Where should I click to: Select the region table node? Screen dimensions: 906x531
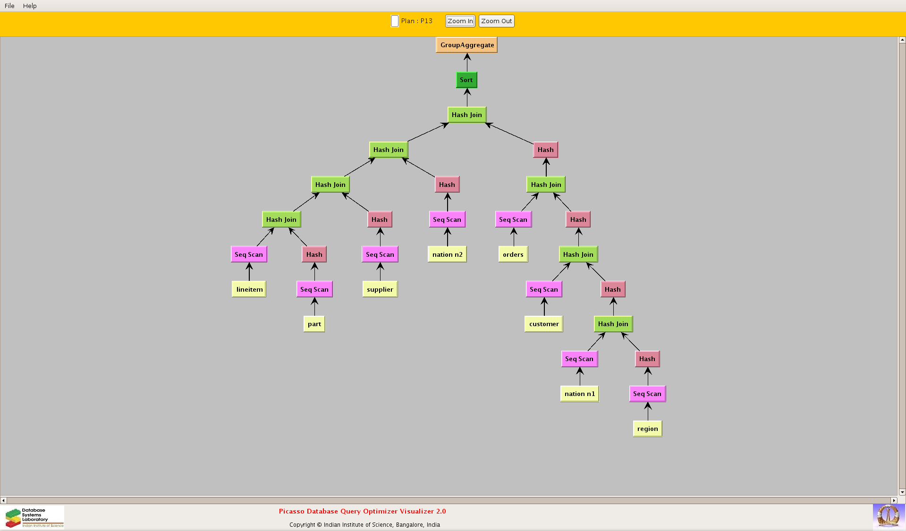[647, 429]
